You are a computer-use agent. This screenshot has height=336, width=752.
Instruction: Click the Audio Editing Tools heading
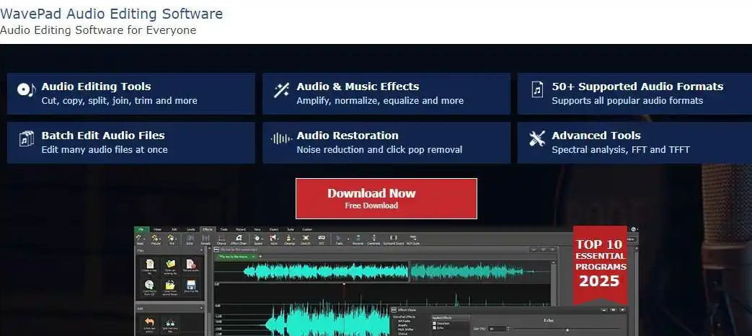click(96, 87)
